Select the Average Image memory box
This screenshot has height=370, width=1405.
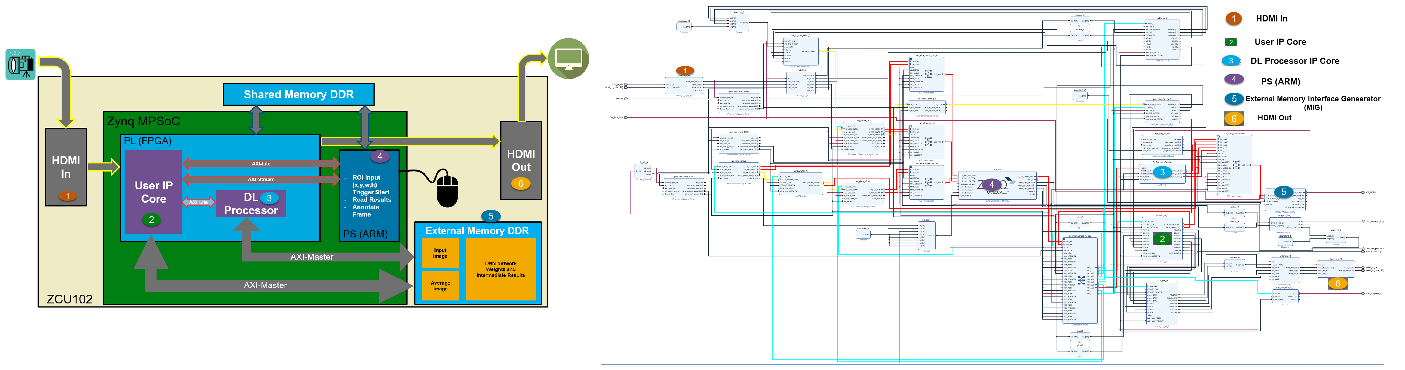coord(440,286)
